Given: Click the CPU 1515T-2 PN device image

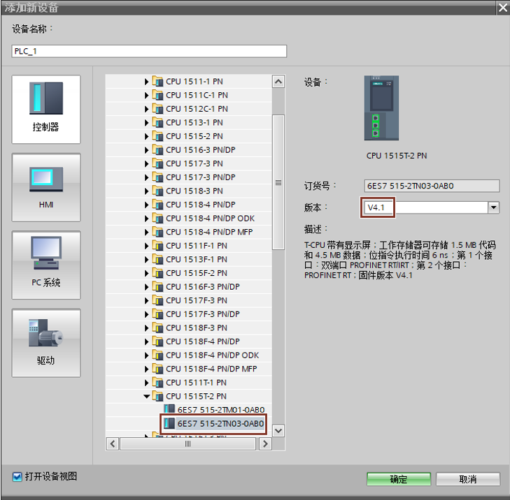Looking at the screenshot, I should [381, 108].
